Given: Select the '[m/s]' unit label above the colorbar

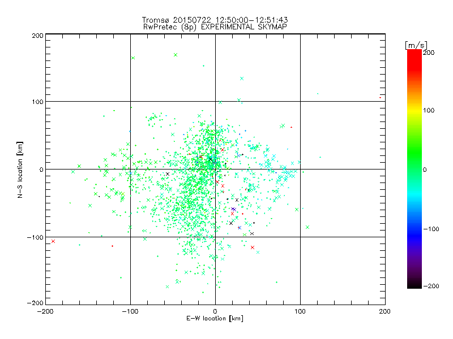Looking at the screenshot, I should (x=416, y=45).
